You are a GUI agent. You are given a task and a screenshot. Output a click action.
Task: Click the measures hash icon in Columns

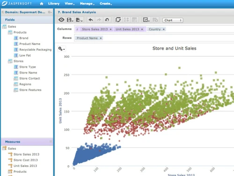click(77, 29)
